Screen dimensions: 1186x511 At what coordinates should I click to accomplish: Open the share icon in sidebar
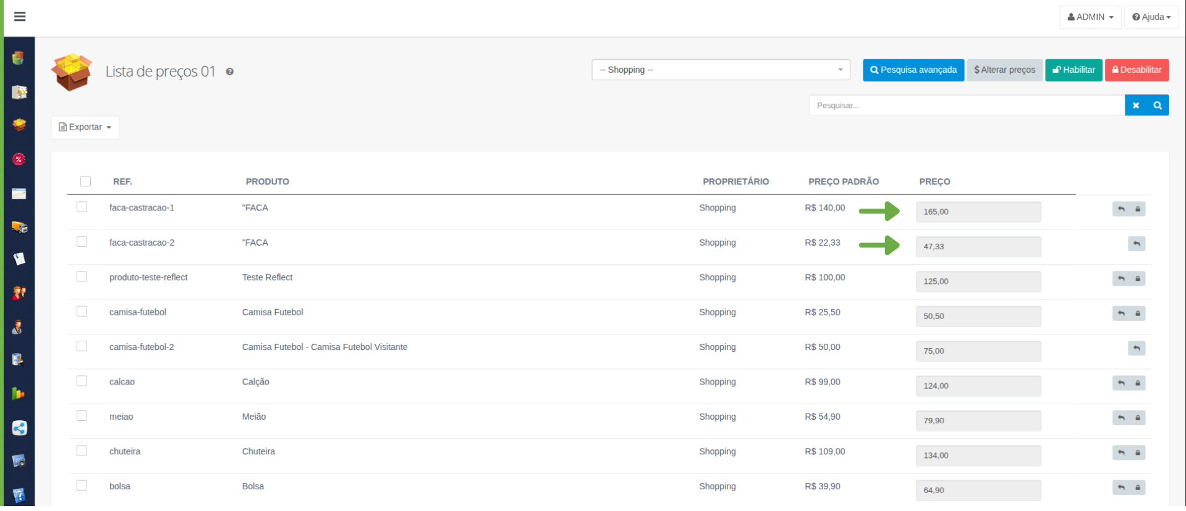[19, 428]
